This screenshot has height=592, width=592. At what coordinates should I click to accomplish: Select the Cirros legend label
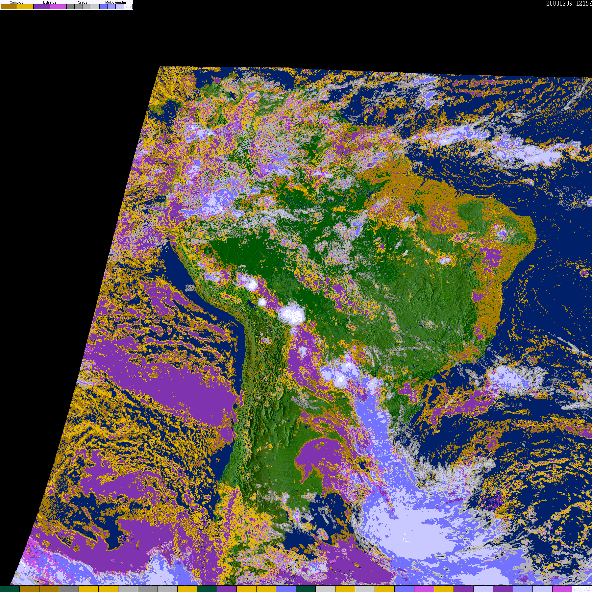(83, 2)
